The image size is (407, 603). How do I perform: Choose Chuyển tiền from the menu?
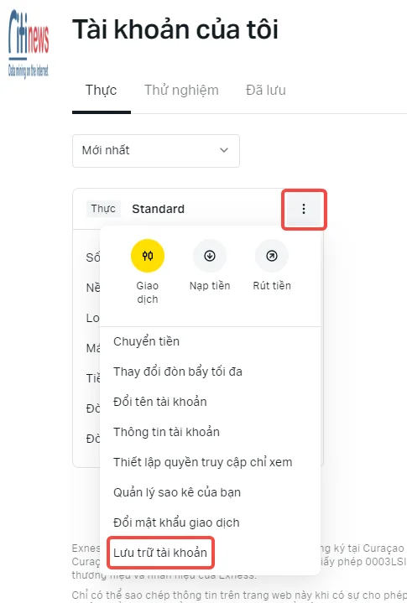pyautogui.click(x=146, y=341)
